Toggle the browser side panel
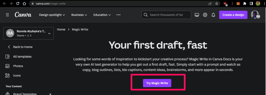The image size is (266, 95). (x=251, y=4)
